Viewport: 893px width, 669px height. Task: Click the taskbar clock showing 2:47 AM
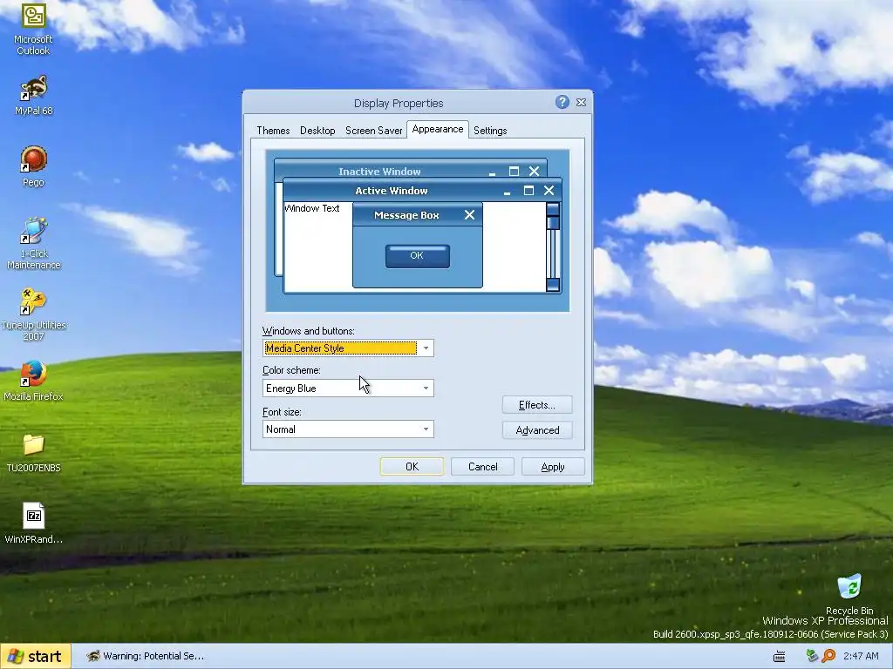pyautogui.click(x=861, y=657)
